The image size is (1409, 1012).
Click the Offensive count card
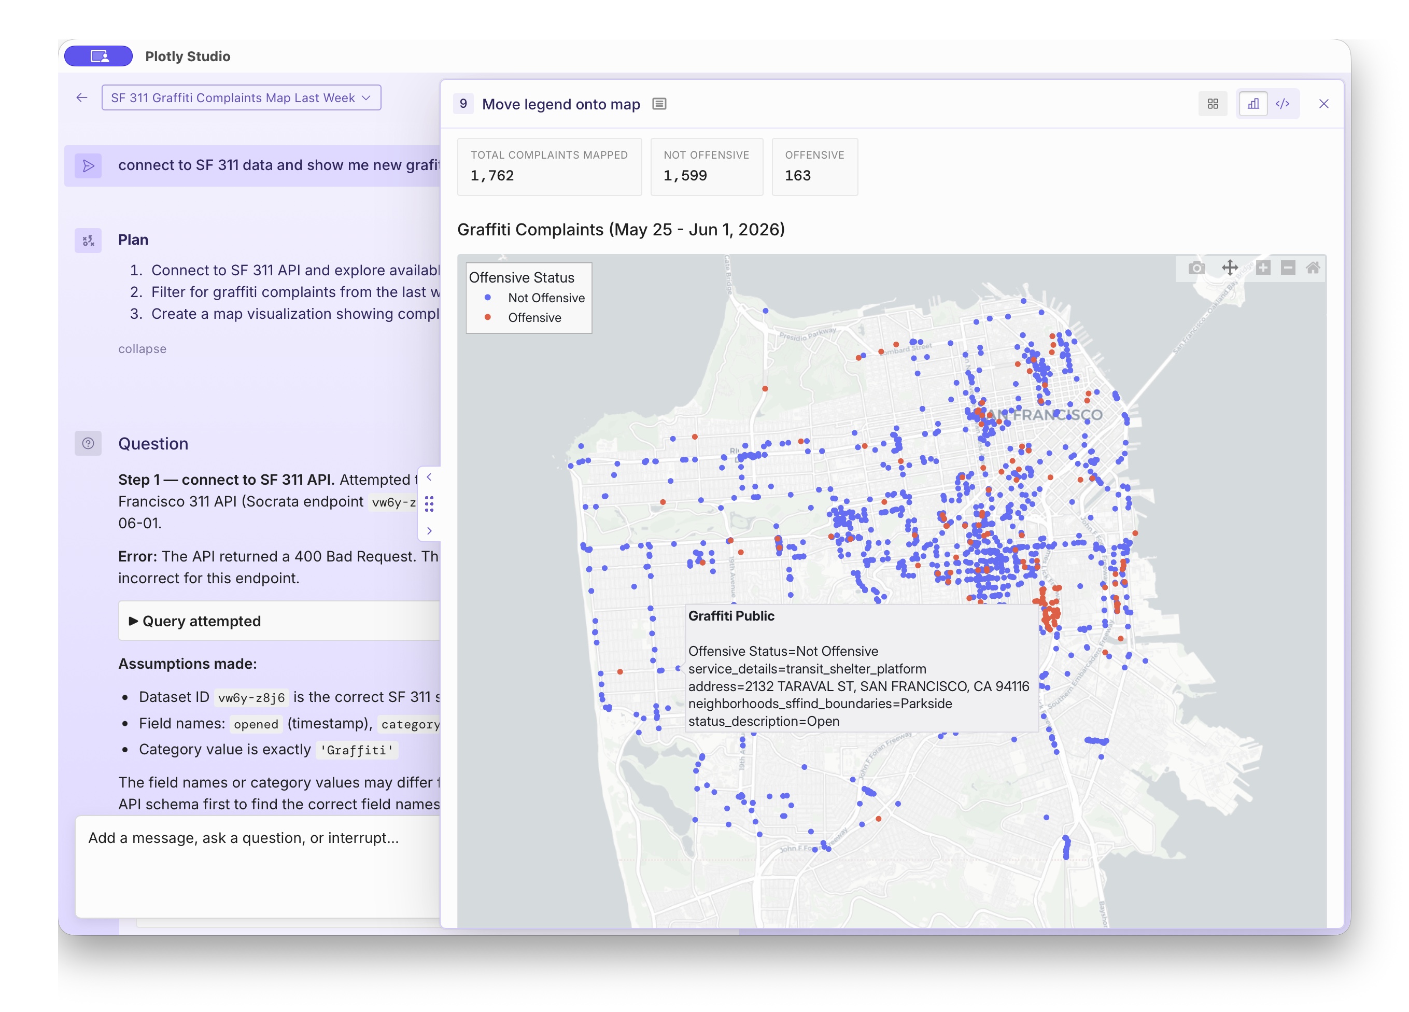[x=814, y=166]
